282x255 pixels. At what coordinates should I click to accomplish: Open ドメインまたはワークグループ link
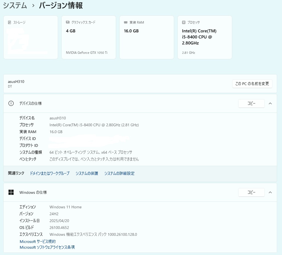point(50,173)
